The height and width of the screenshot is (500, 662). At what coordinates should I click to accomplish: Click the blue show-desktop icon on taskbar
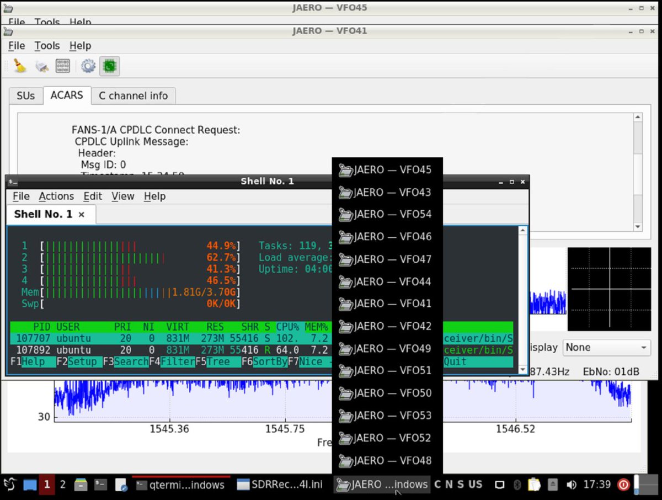30,485
